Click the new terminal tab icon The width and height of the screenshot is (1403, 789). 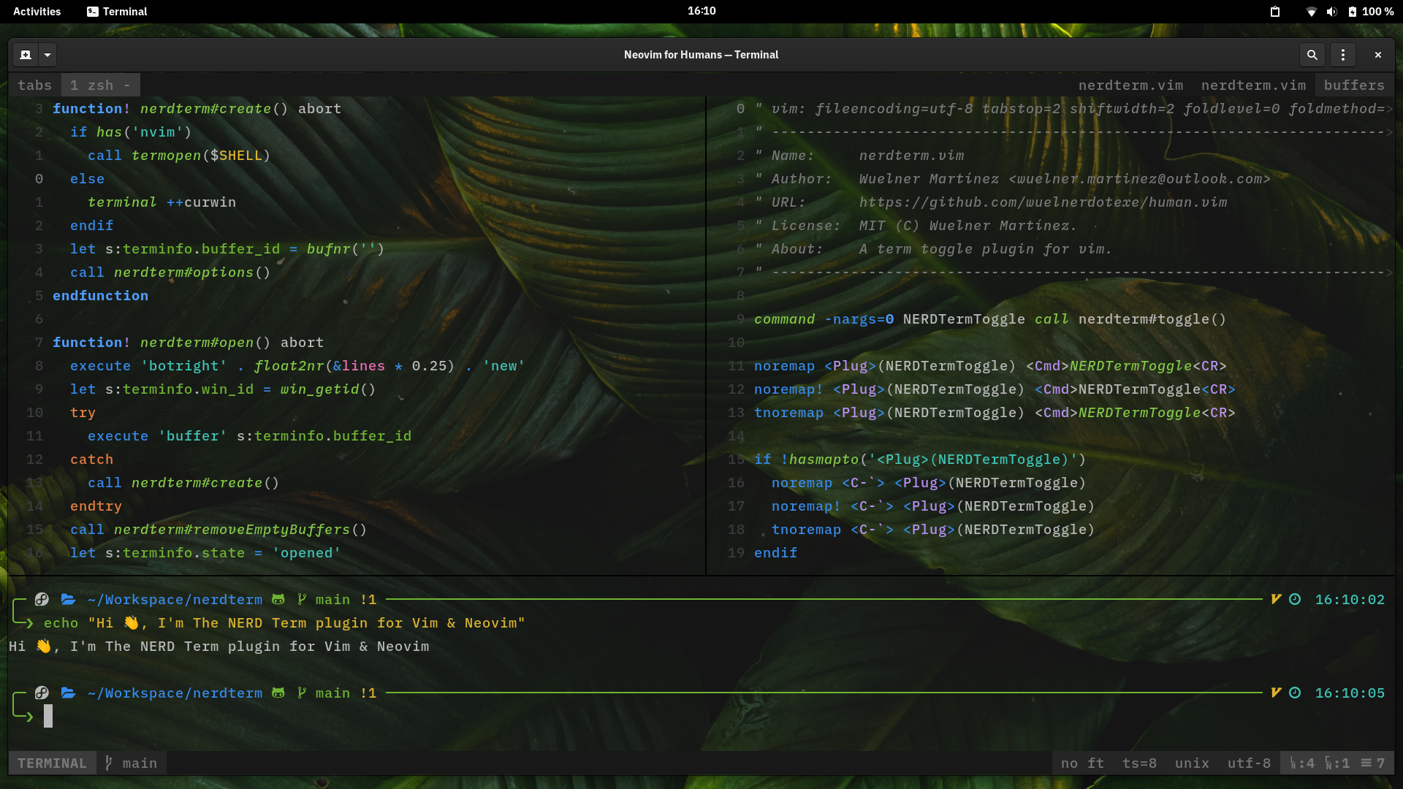click(25, 55)
